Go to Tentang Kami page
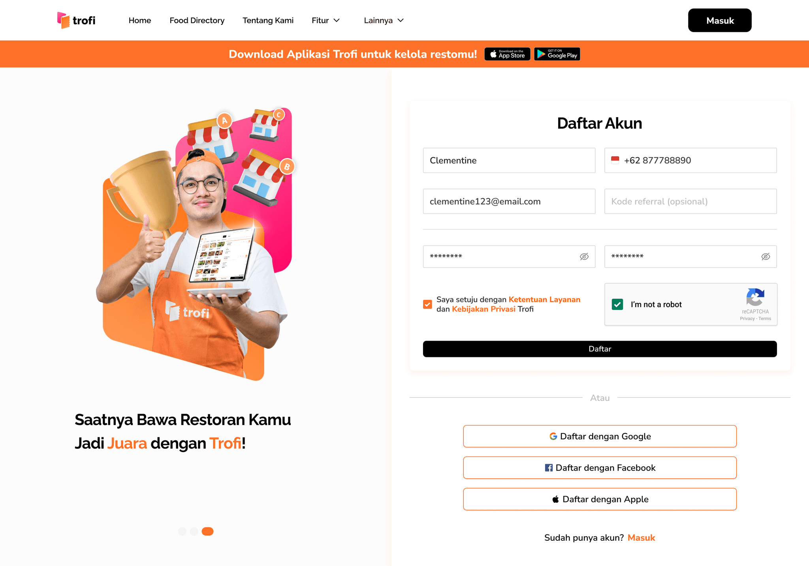Screen dimensions: 809x566 268,21
